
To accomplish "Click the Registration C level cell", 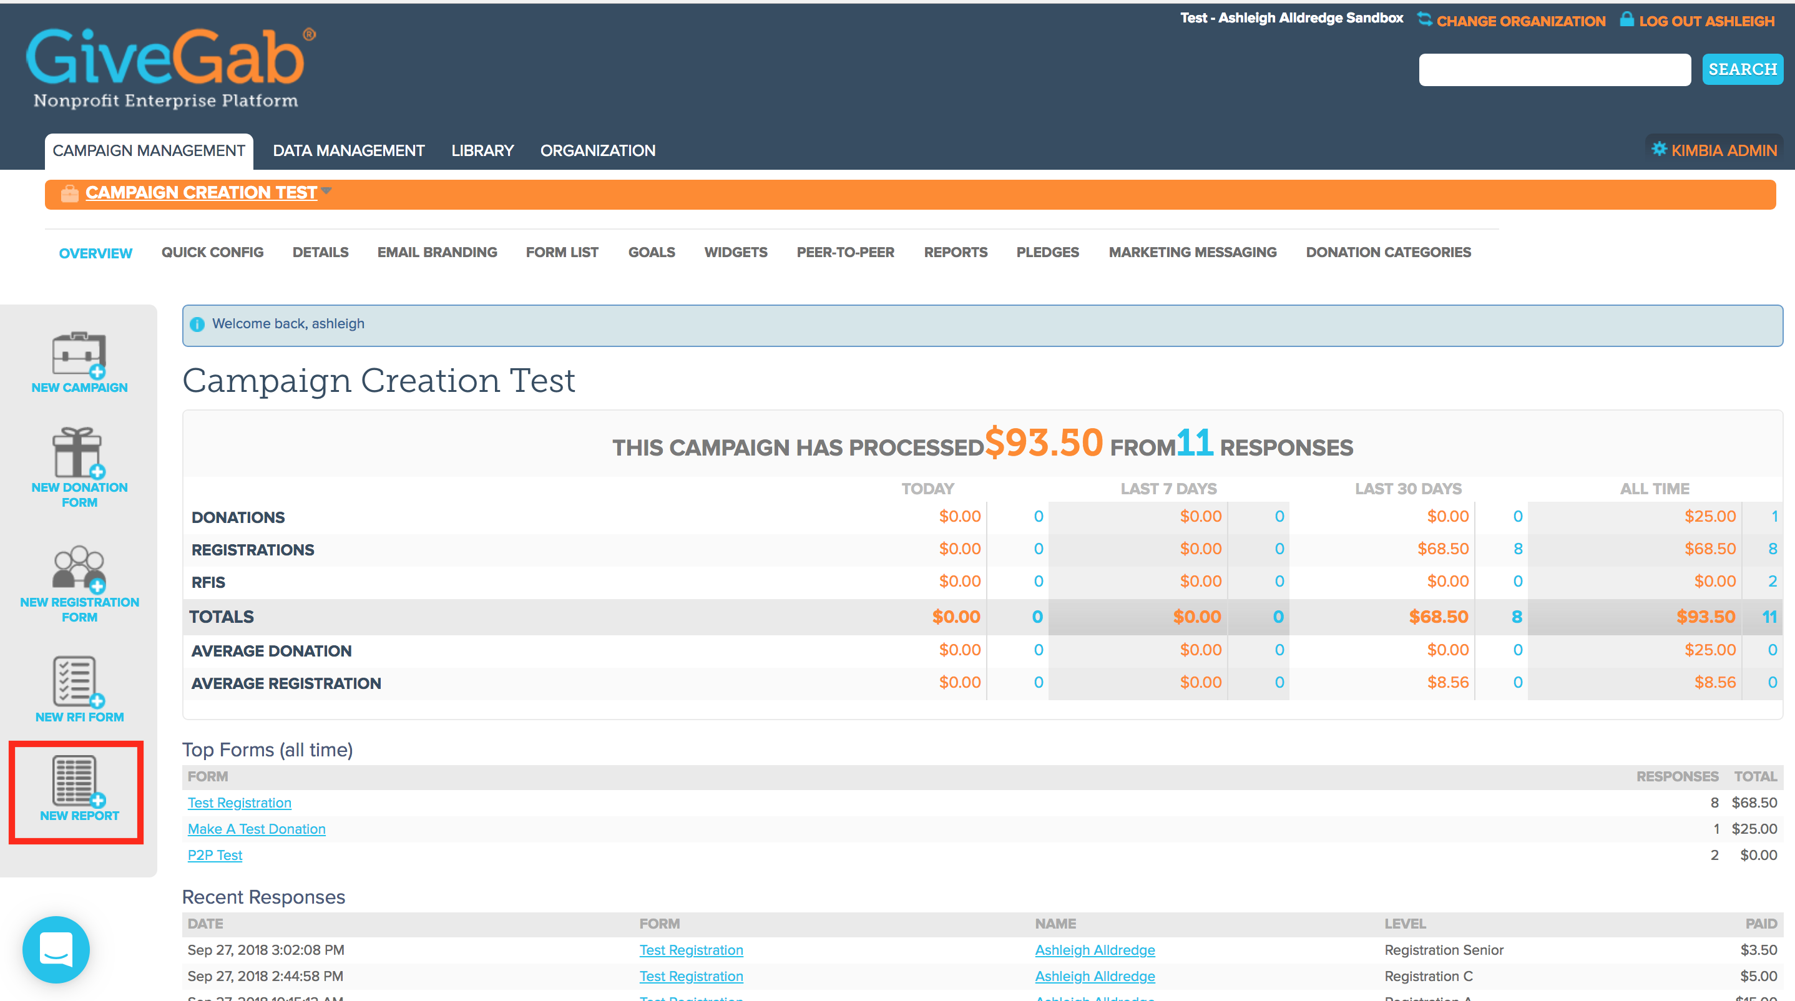I will 1429,976.
